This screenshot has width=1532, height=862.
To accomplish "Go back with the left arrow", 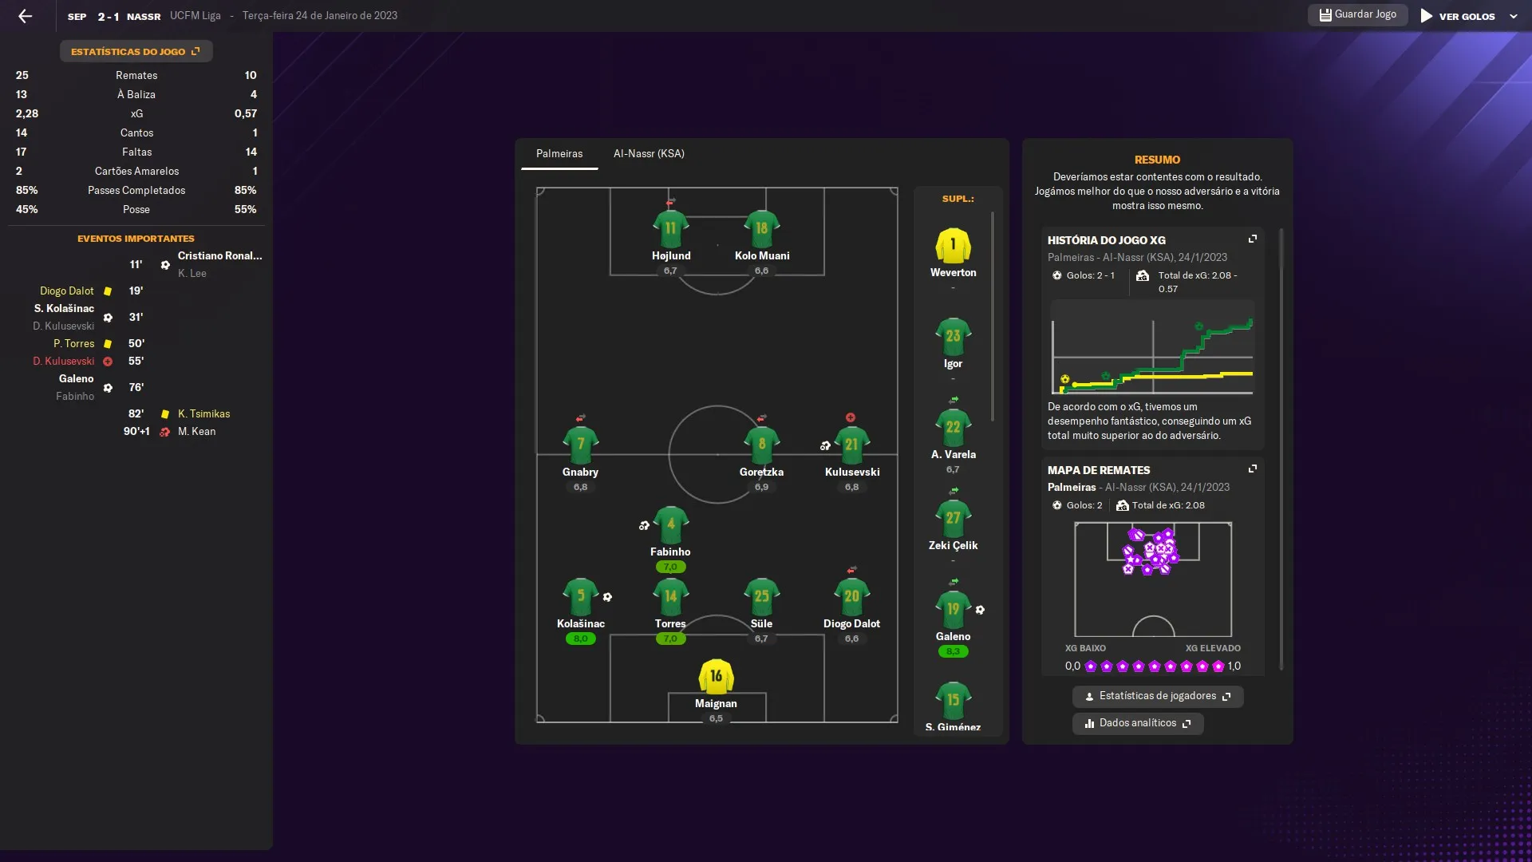I will pyautogui.click(x=26, y=16).
